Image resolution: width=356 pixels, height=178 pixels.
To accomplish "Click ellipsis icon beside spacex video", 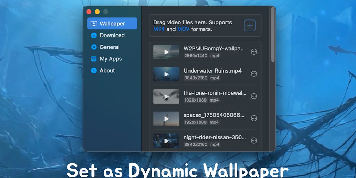I will point(254,119).
